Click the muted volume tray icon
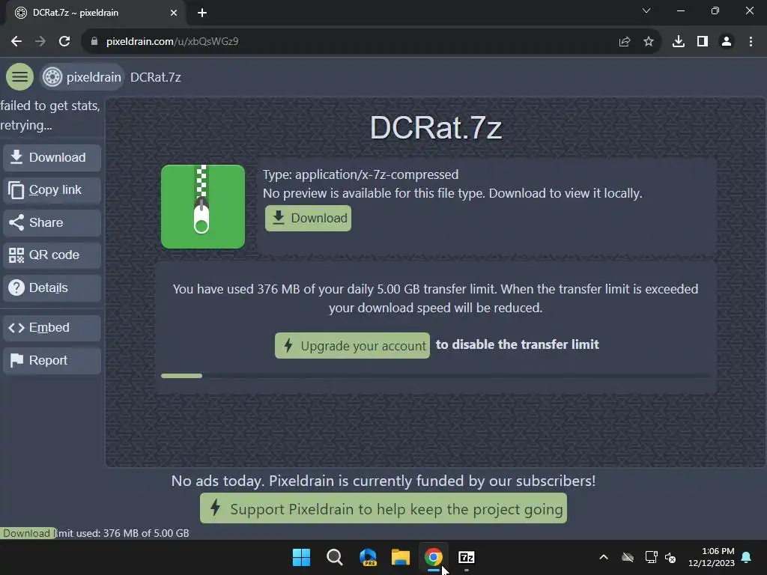The width and height of the screenshot is (767, 575). [x=670, y=557]
